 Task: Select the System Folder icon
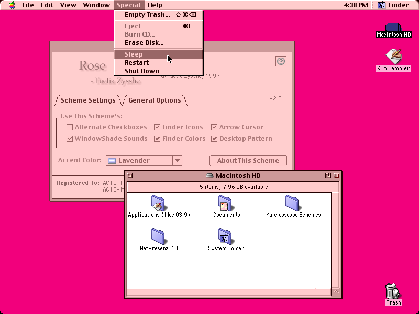(x=225, y=237)
